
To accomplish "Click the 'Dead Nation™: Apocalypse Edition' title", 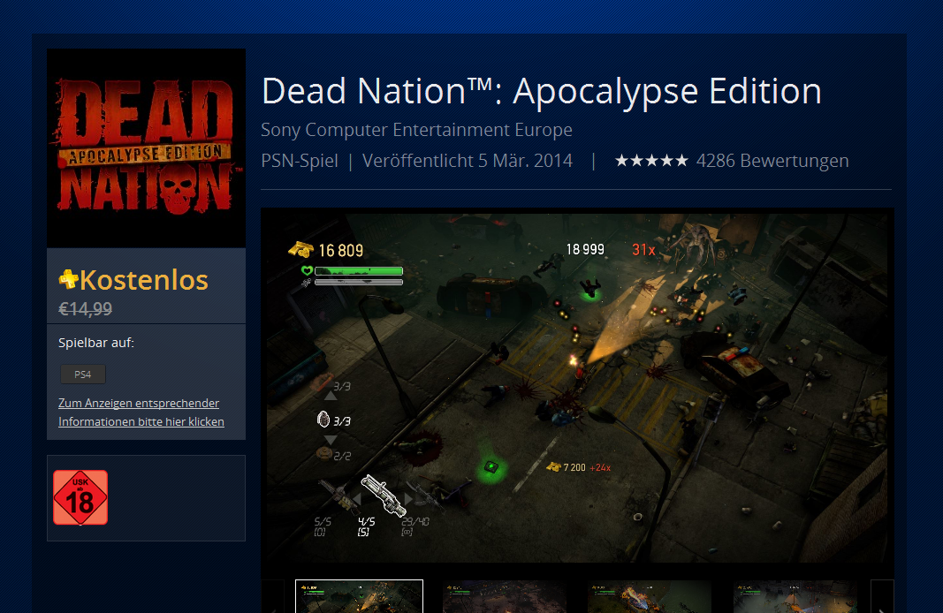I will click(x=542, y=91).
